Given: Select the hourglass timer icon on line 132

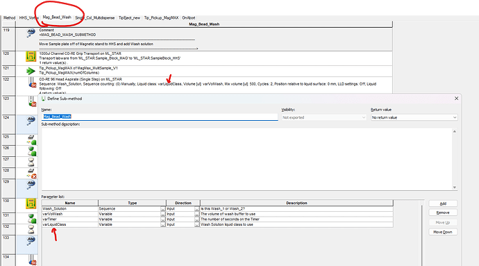Looking at the screenshot, I should [x=31, y=229].
